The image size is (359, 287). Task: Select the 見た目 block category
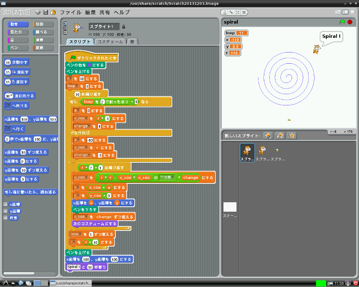tap(18, 32)
